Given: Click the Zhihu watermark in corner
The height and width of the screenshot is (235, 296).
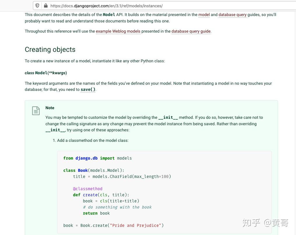Looking at the screenshot, I should pyautogui.click(x=265, y=223).
